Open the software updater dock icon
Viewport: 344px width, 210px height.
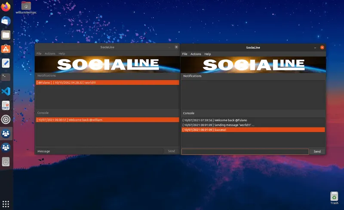point(6,162)
